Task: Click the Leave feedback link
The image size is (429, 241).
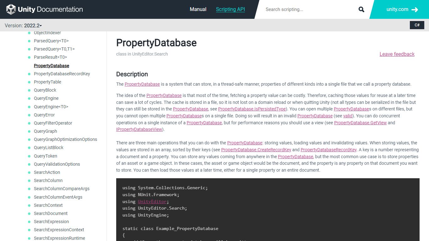Action: (397, 54)
